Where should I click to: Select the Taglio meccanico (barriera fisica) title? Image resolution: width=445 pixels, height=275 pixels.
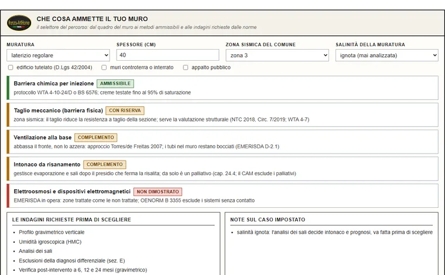click(58, 110)
